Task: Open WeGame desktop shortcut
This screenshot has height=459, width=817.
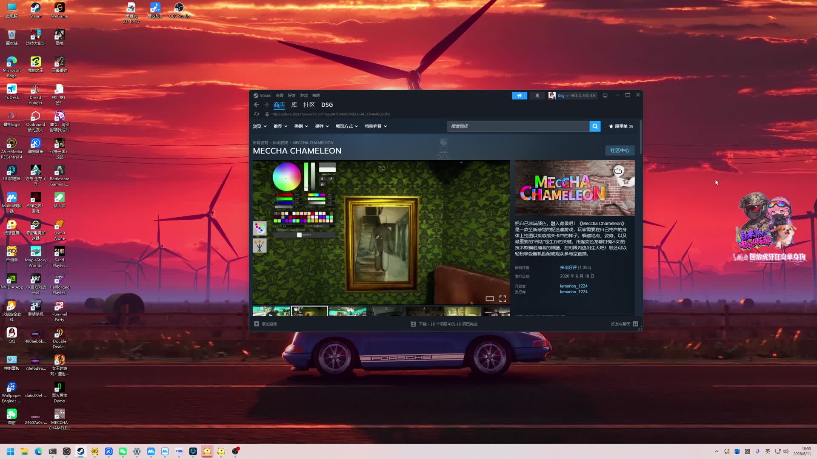Action: coord(60,11)
